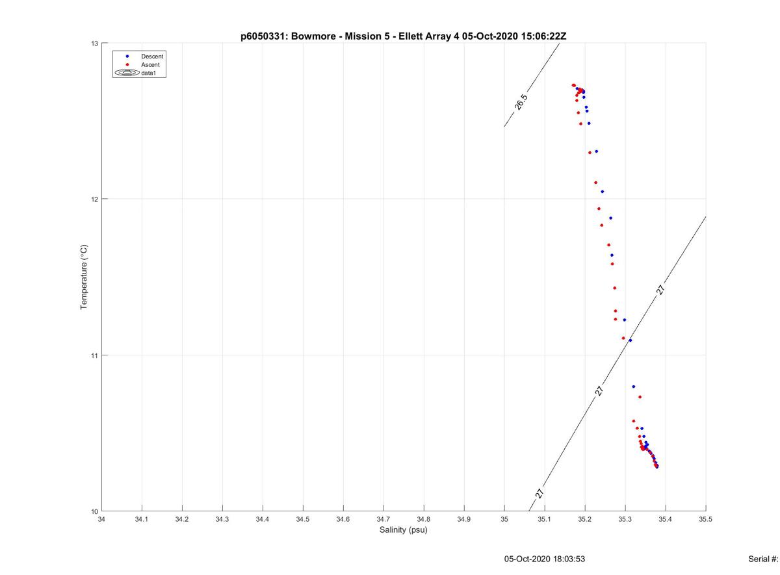Click the y-axis tick label '12'
780x575 pixels.
coord(94,199)
